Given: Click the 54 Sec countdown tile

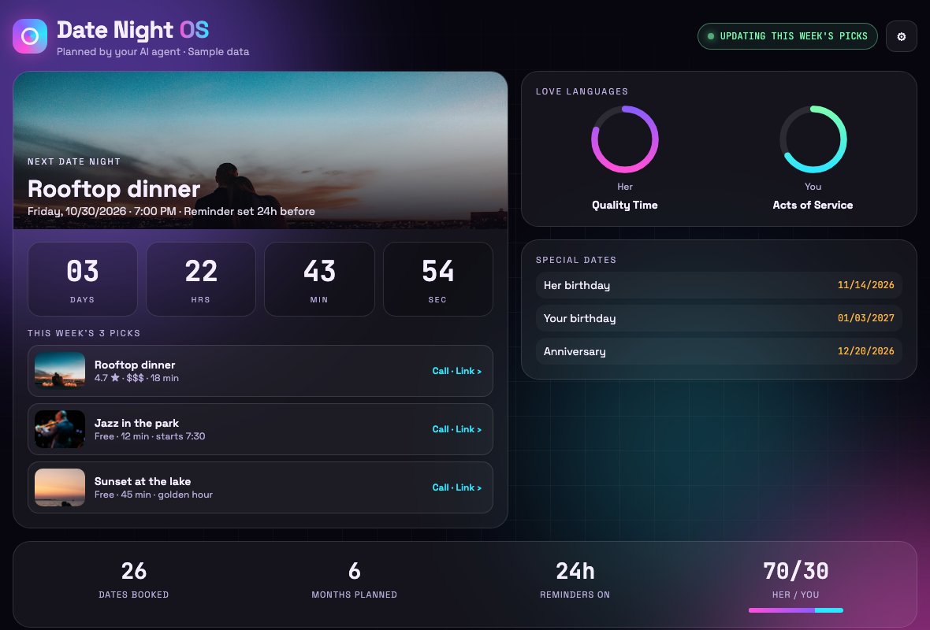Looking at the screenshot, I should [x=437, y=279].
